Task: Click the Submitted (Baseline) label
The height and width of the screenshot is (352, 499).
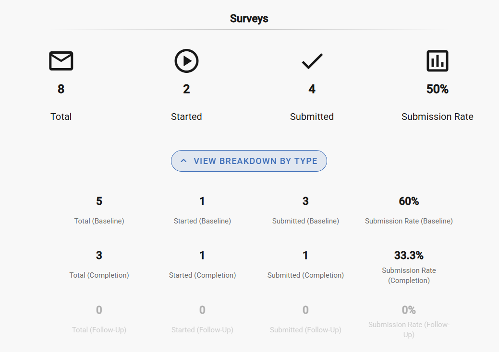Action: (x=305, y=221)
